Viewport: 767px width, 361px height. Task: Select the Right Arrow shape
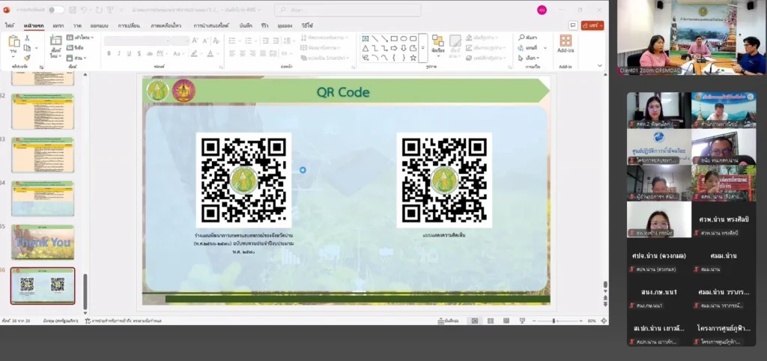click(394, 48)
